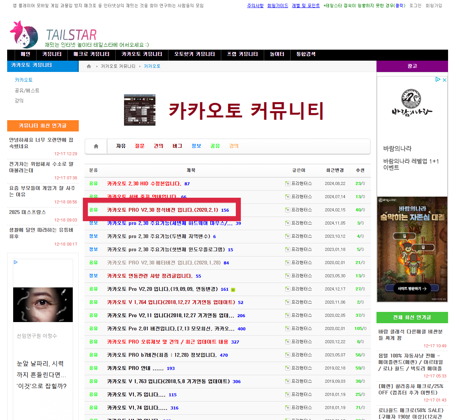Open post 카카오토 pro 2.30 주요기능(첫번째 윈도우즐로그램)

coord(166,250)
